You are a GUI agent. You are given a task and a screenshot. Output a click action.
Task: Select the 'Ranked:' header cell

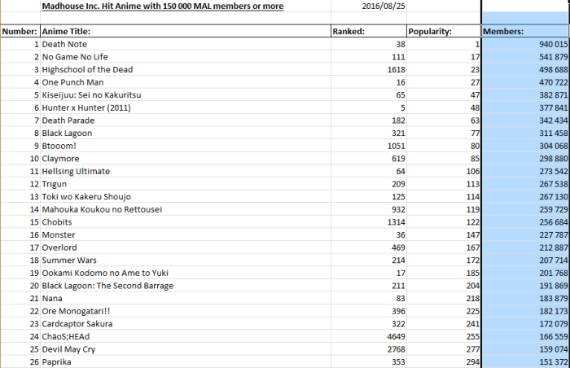click(x=369, y=31)
